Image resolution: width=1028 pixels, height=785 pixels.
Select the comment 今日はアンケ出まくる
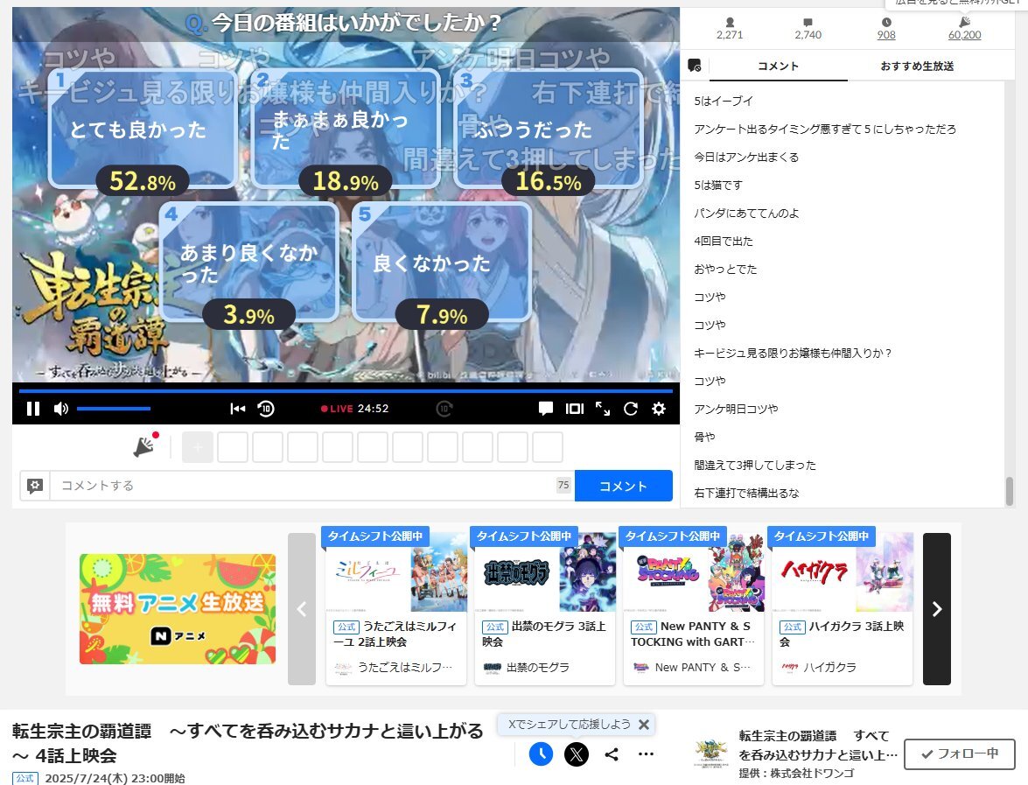point(746,158)
